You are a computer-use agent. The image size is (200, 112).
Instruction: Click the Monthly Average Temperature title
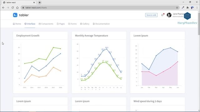pos(92,35)
